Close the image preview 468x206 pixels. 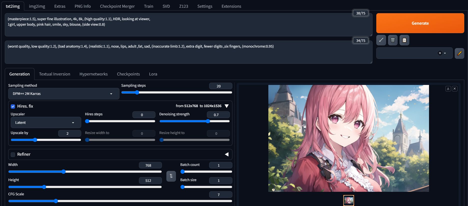pyautogui.click(x=455, y=89)
